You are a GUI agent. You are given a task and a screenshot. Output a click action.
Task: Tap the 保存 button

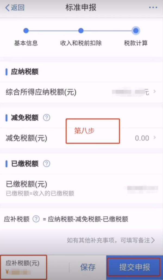pos(88,267)
